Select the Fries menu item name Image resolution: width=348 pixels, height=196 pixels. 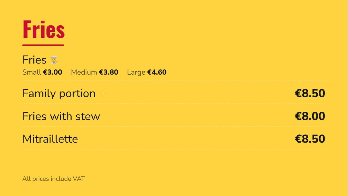[35, 60]
